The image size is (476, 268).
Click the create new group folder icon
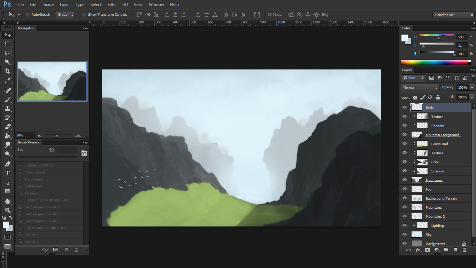click(446, 250)
